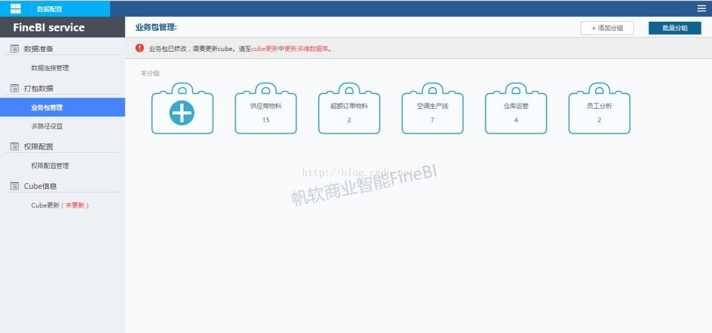Click the grid icon in the top-left tab
Viewport: 712px width, 333px height.
pyautogui.click(x=16, y=8)
